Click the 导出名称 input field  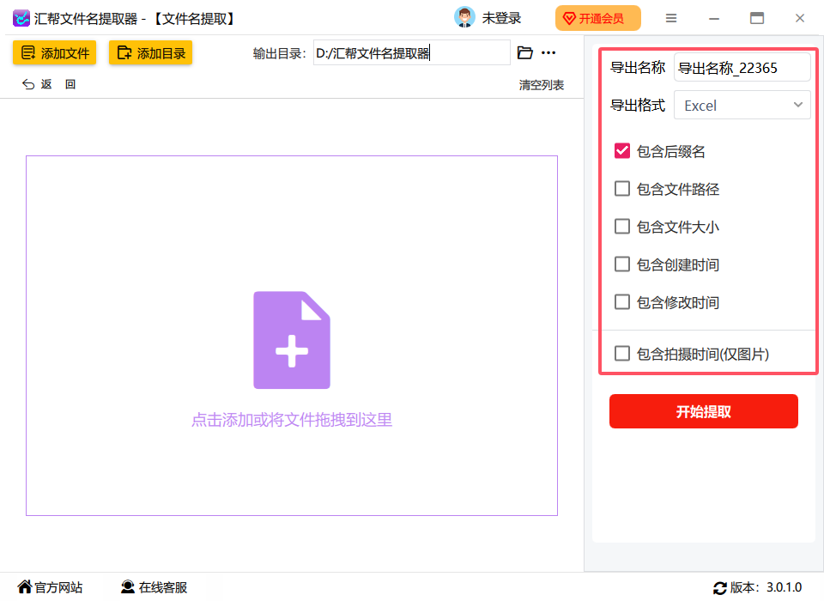pos(742,67)
